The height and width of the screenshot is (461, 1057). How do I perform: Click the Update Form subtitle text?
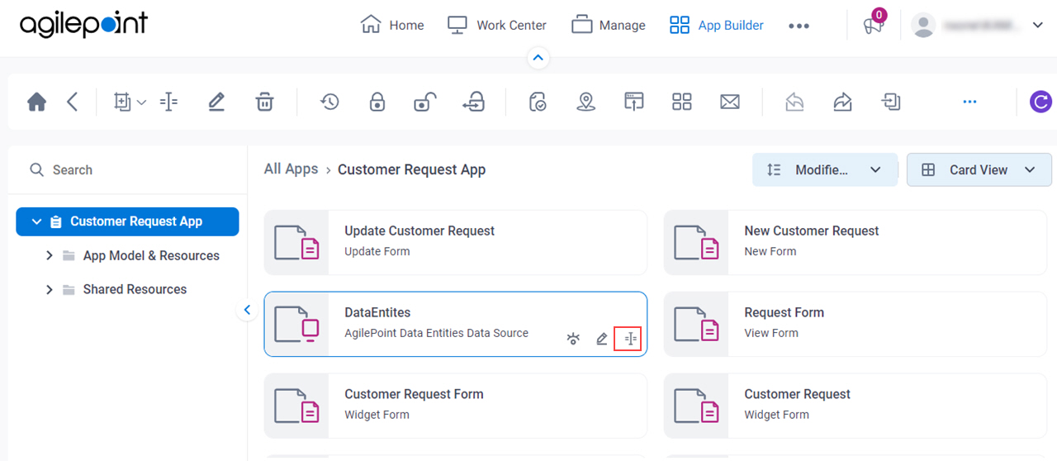click(377, 251)
